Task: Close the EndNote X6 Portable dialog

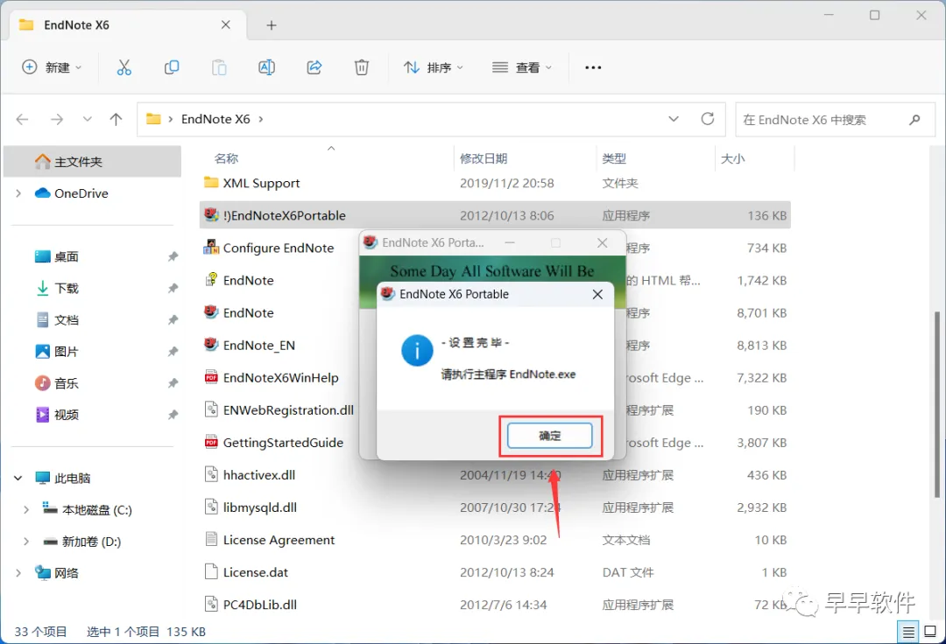Action: click(x=597, y=295)
